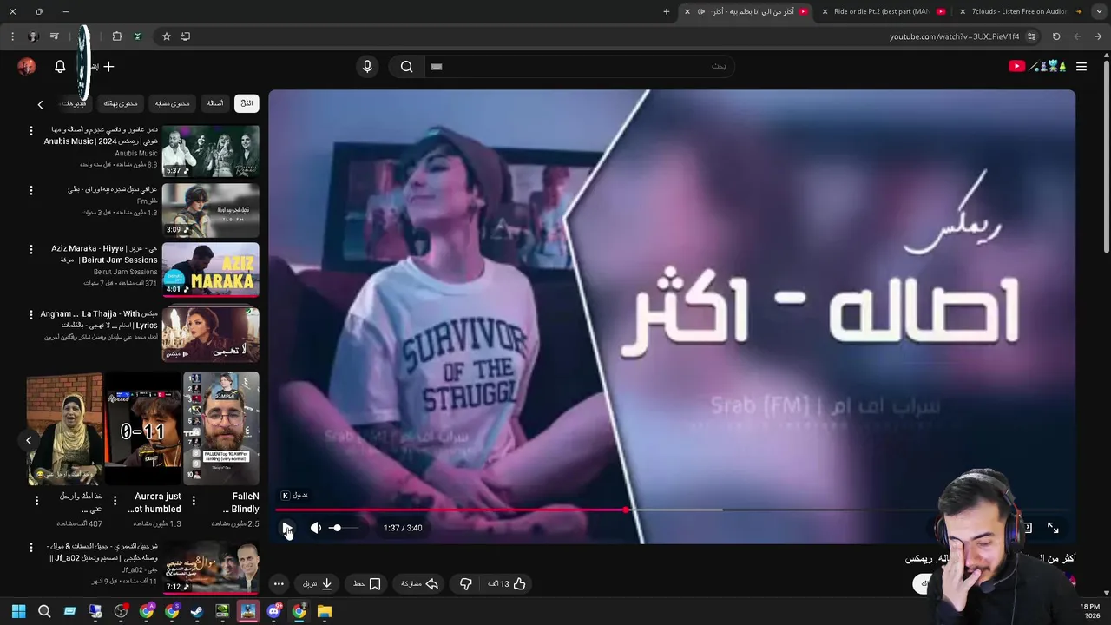The image size is (1111, 625).
Task: Focus the YouTube search input field
Action: [580, 67]
